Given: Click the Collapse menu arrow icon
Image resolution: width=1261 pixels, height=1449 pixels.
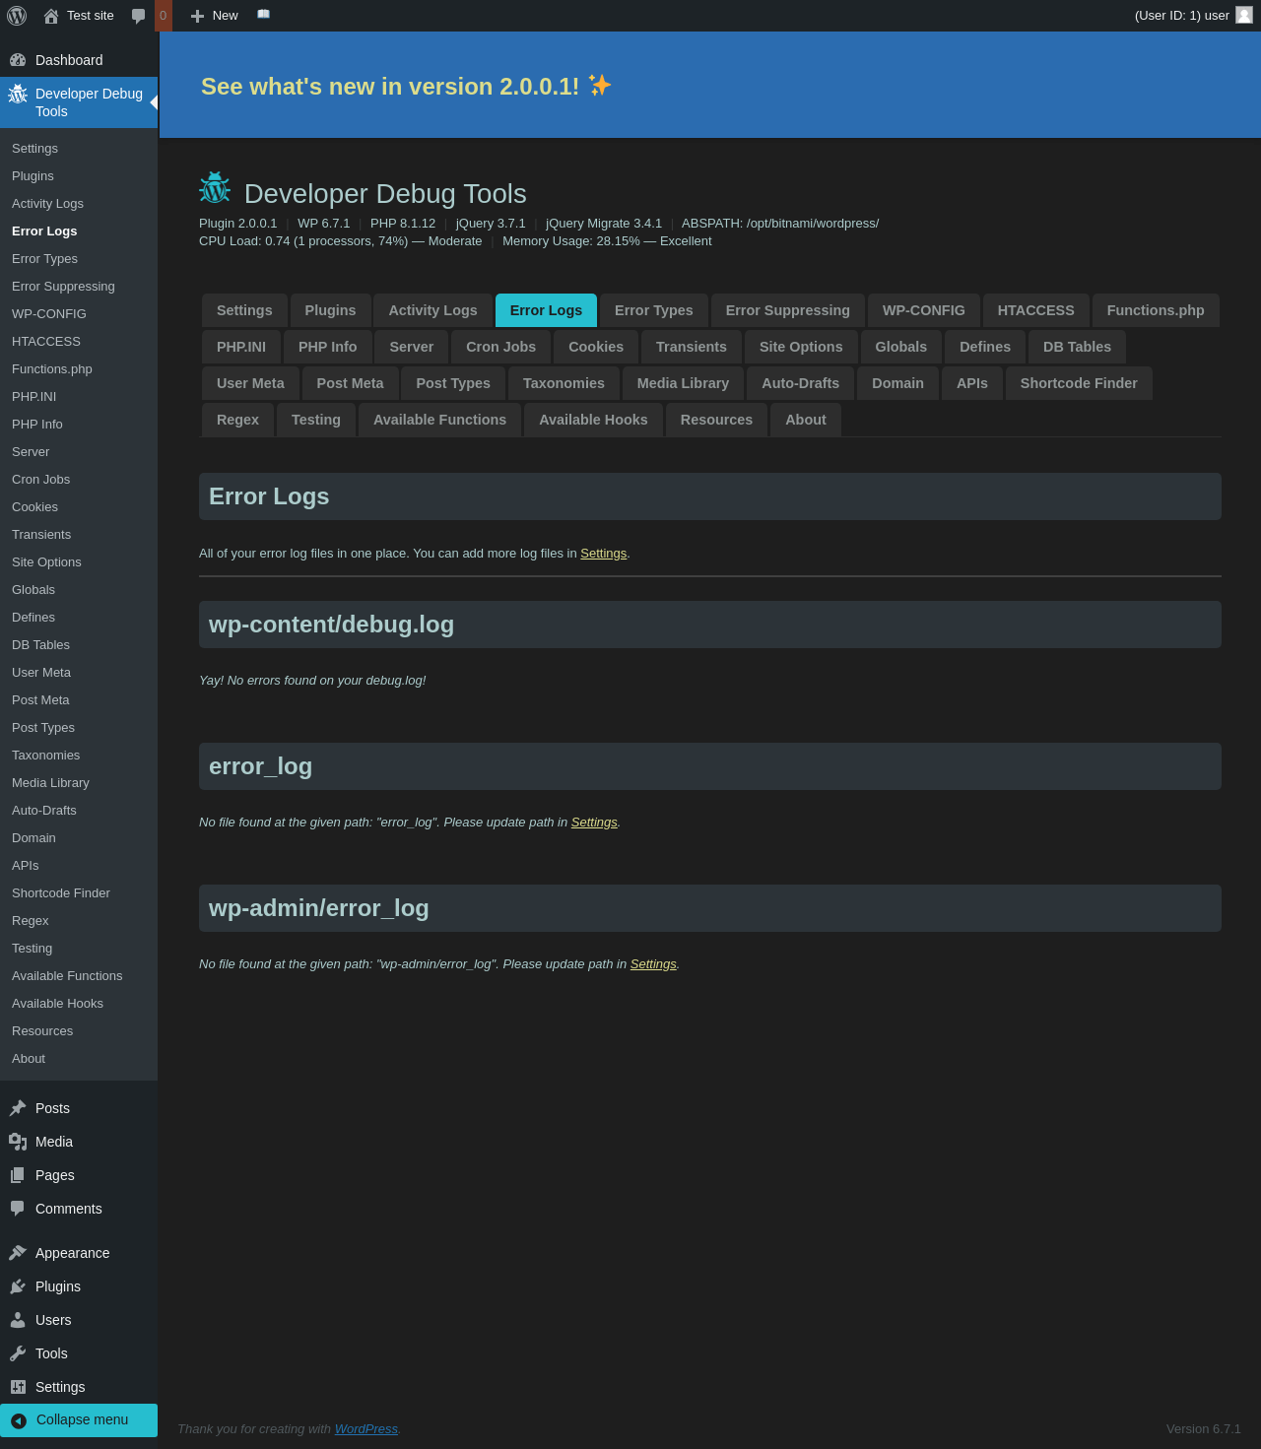Looking at the screenshot, I should tap(19, 1420).
